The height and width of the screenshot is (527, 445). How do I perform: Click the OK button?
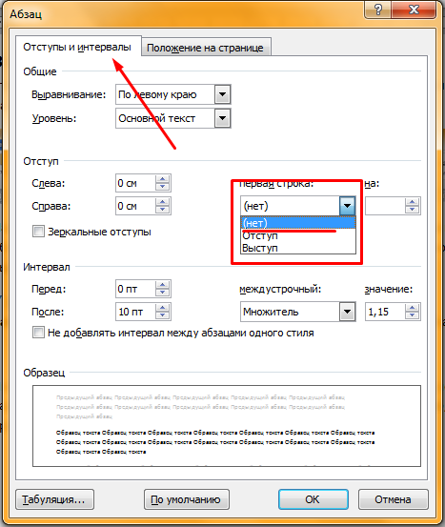[x=313, y=499]
